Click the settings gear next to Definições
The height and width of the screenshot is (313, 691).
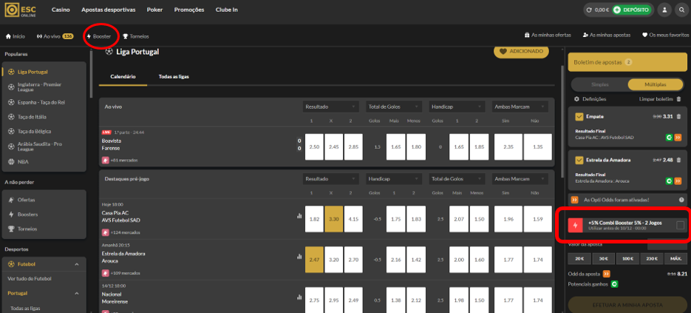pyautogui.click(x=576, y=99)
